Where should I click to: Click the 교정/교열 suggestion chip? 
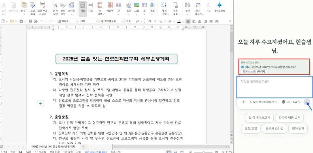(250, 129)
